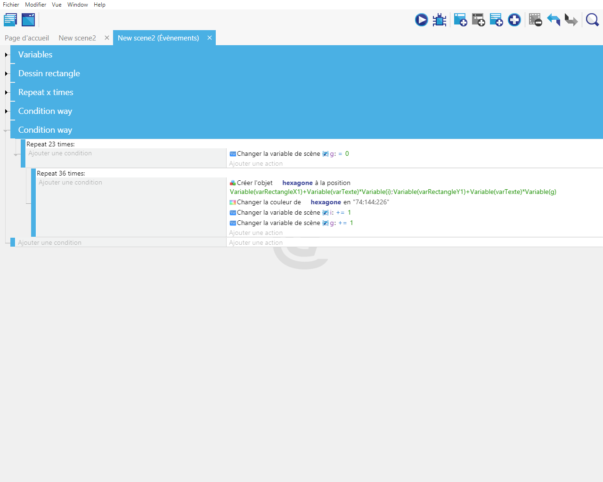Add a sub-event with the grey icon
This screenshot has height=482, width=603.
pos(478,20)
